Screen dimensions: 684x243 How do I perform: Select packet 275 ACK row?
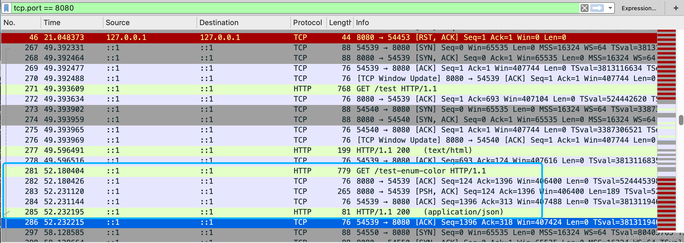point(329,130)
